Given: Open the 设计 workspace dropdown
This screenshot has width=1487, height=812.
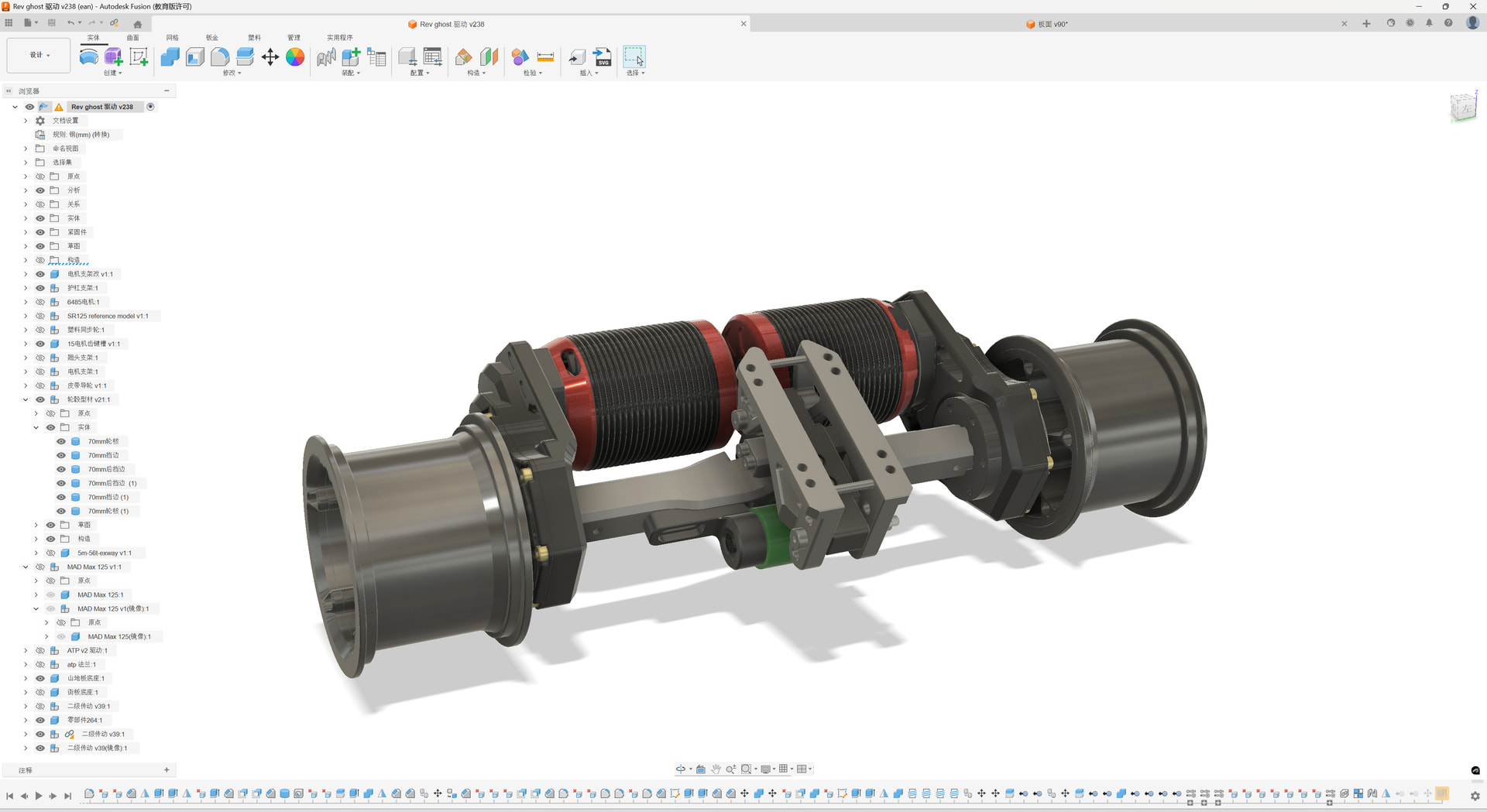Looking at the screenshot, I should (39, 55).
